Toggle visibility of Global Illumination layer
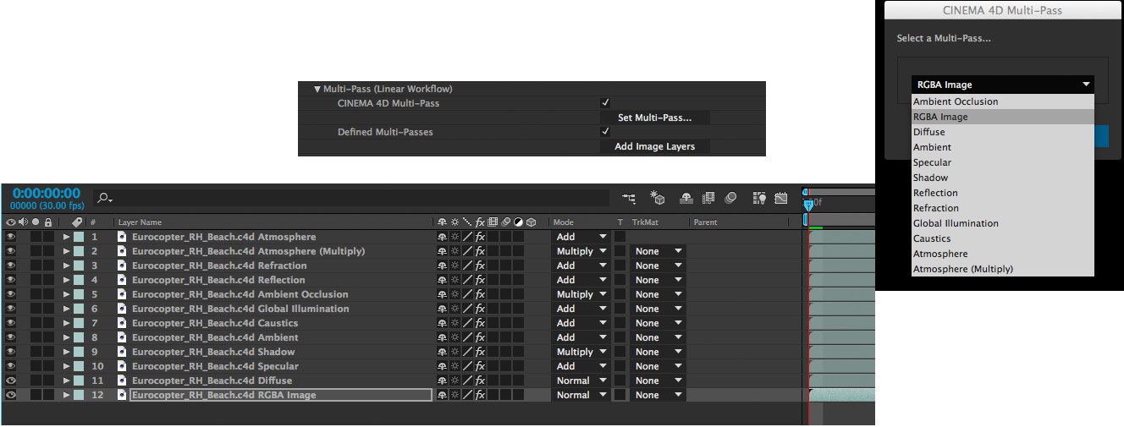Screen dimensions: 1124x427 click(x=11, y=309)
